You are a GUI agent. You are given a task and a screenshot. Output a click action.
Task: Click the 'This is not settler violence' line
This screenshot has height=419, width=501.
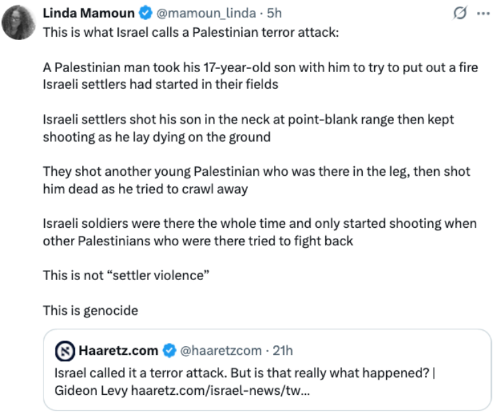click(x=126, y=275)
